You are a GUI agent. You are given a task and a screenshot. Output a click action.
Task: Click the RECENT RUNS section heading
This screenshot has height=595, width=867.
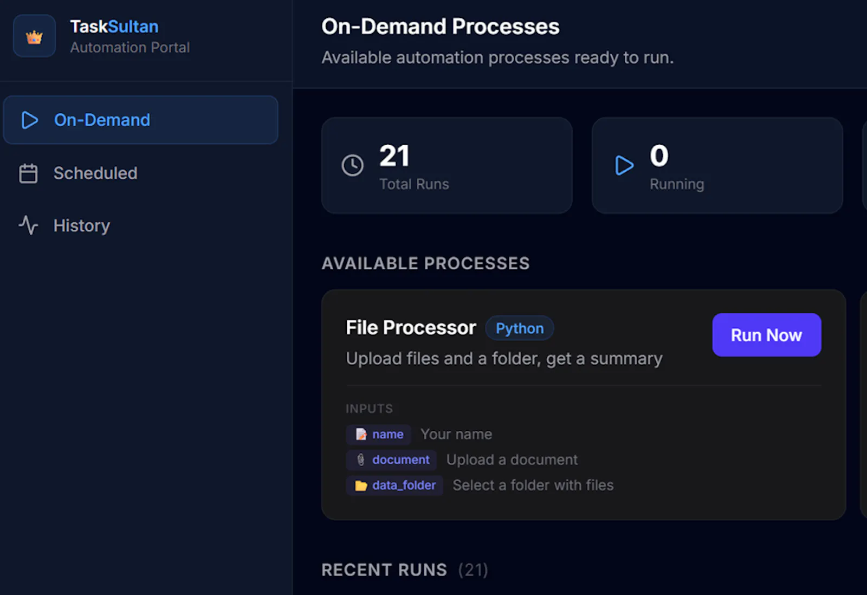(384, 570)
